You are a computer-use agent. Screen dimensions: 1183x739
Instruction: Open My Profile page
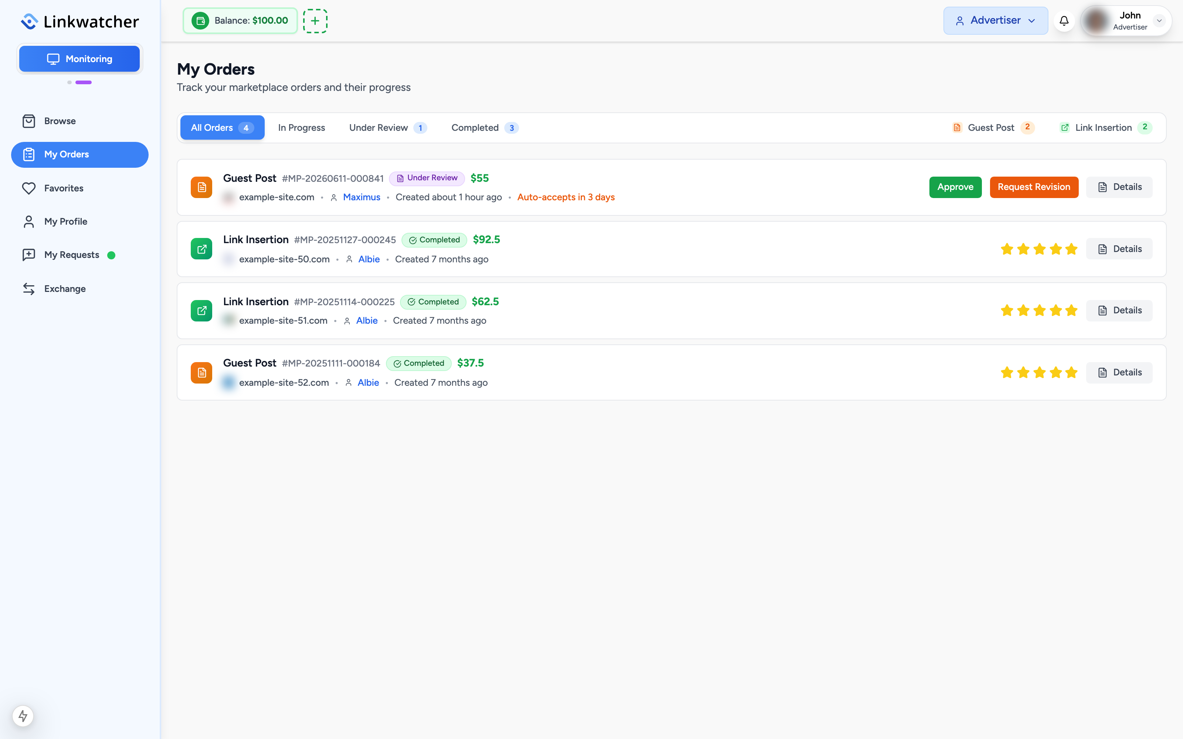(x=80, y=221)
